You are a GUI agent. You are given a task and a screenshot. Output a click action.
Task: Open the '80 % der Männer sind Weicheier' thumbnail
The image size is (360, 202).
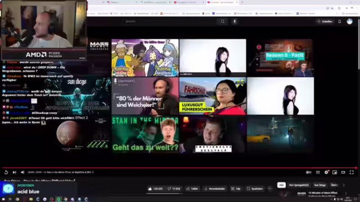click(145, 96)
